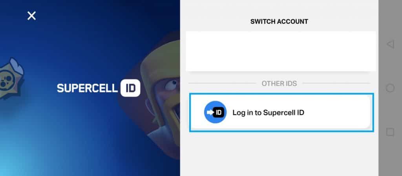Click the SUPERCELL wordmark text

click(88, 88)
